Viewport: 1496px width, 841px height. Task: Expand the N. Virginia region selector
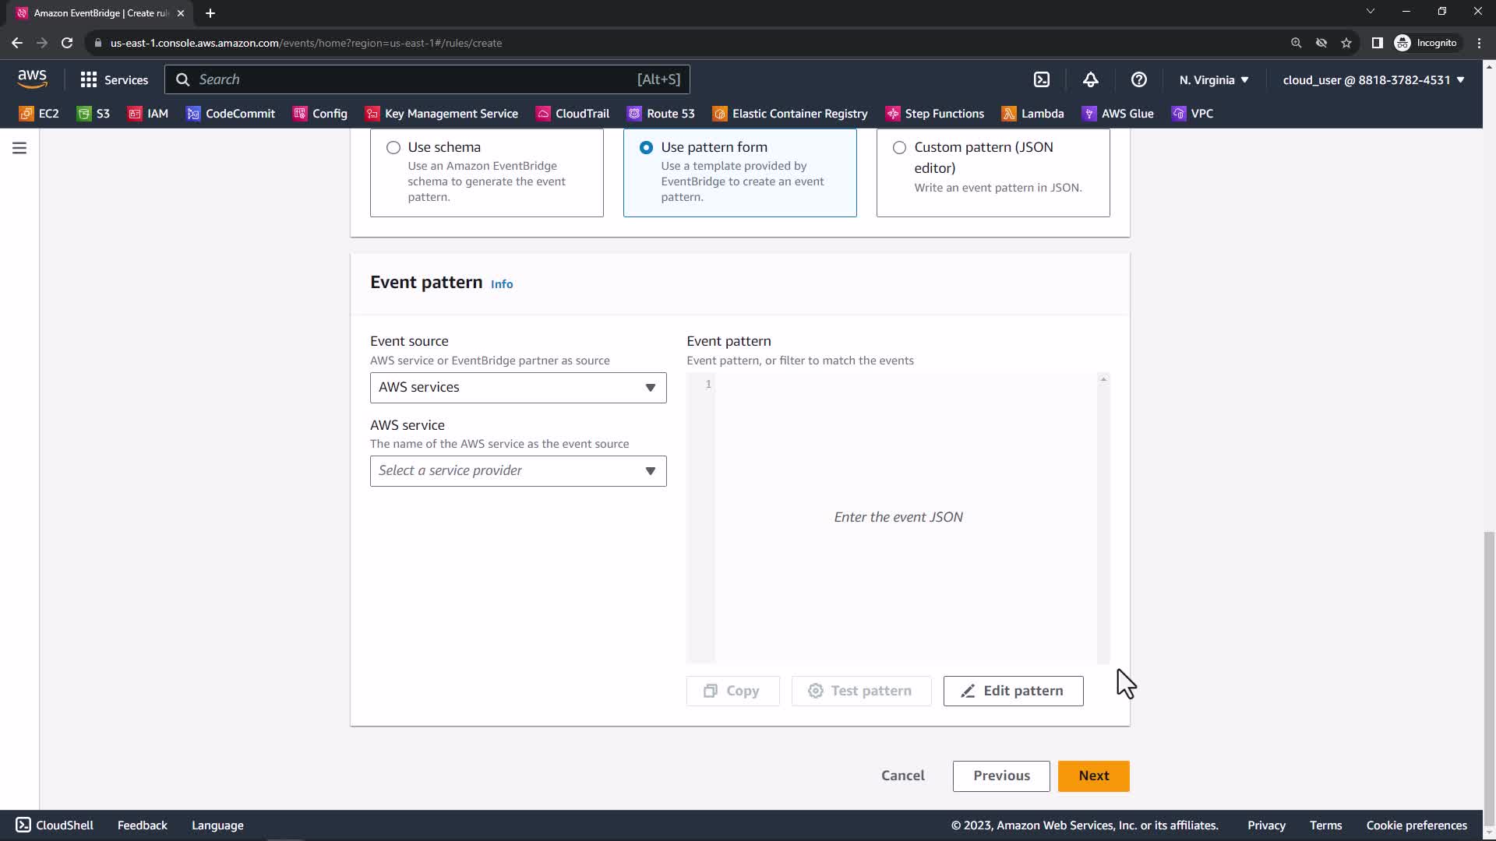coord(1213,79)
